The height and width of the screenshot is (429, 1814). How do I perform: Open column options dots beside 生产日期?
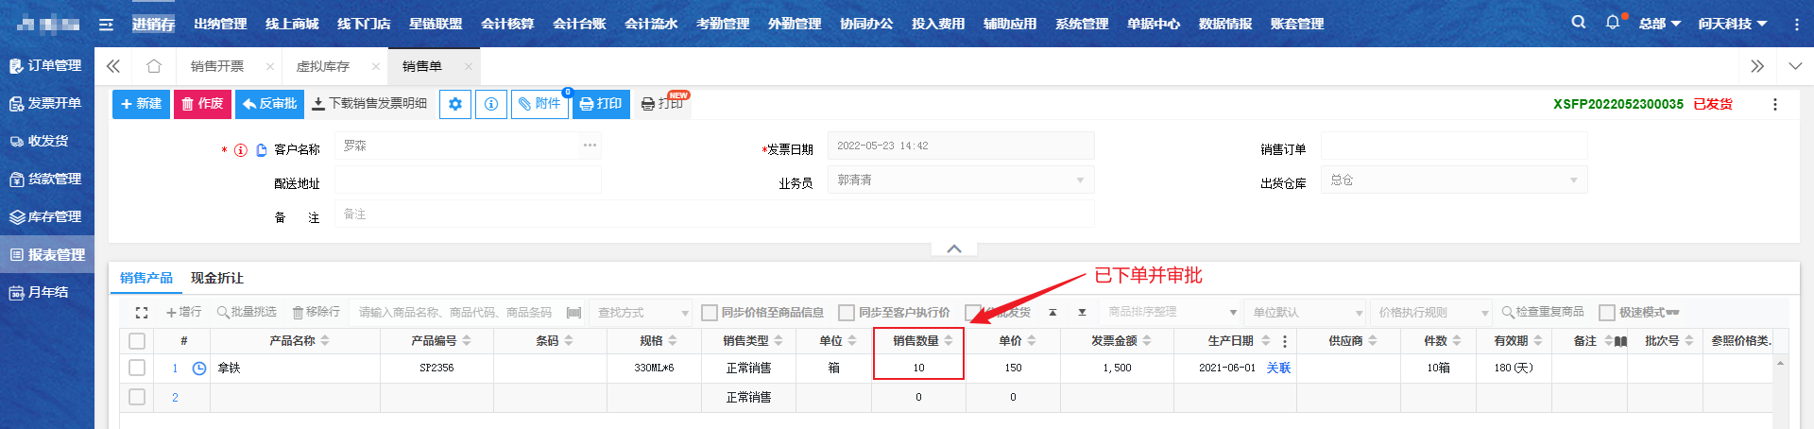[x=1285, y=341]
